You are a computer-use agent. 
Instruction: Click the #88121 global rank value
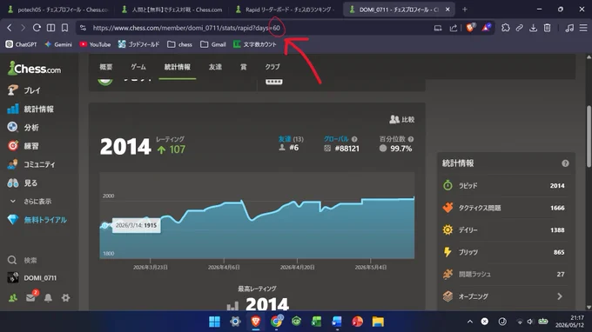tap(346, 149)
